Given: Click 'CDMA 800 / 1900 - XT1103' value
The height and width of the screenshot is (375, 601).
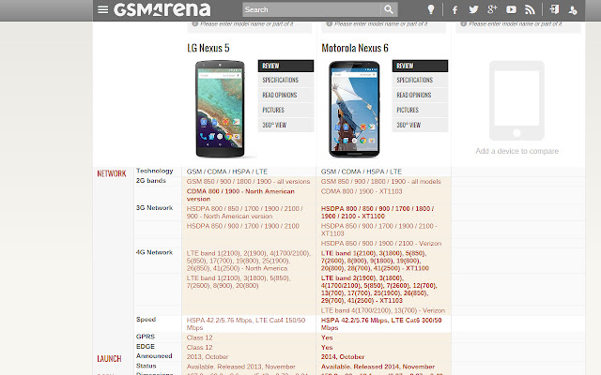Looking at the screenshot, I should coord(362,191).
